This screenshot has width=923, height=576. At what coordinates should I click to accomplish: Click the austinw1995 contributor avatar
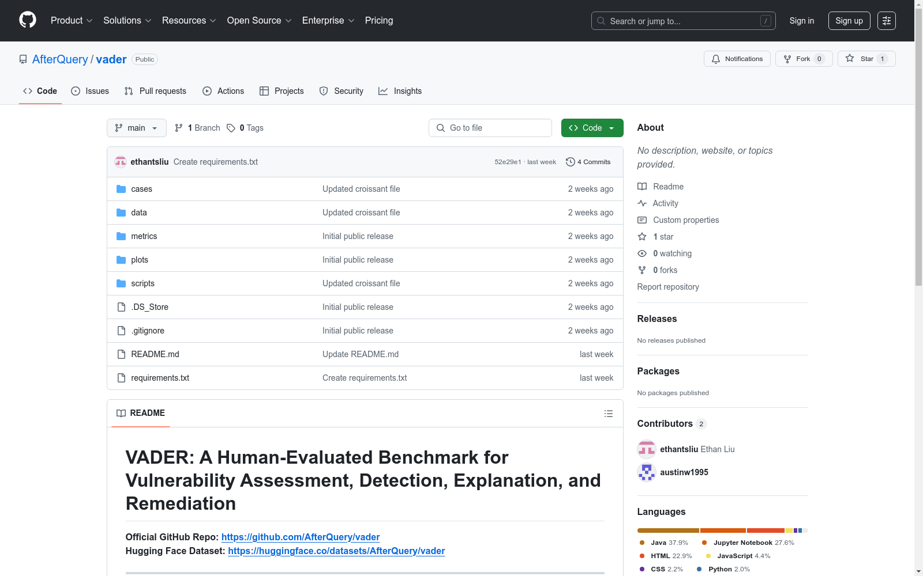tap(647, 472)
